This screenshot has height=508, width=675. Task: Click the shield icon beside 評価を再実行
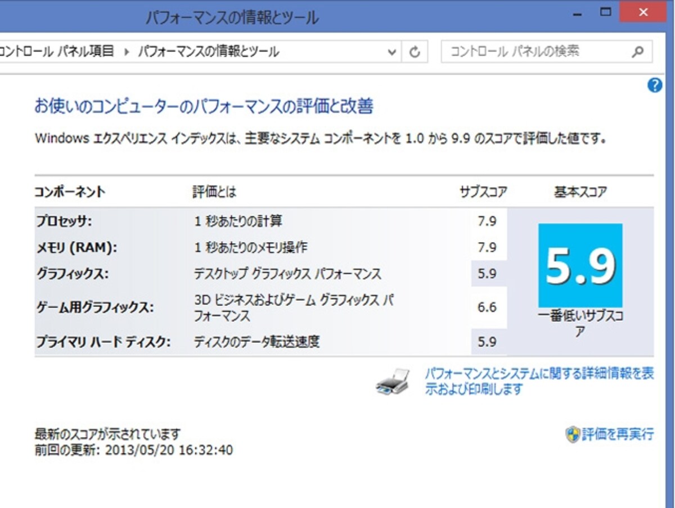[x=573, y=434]
